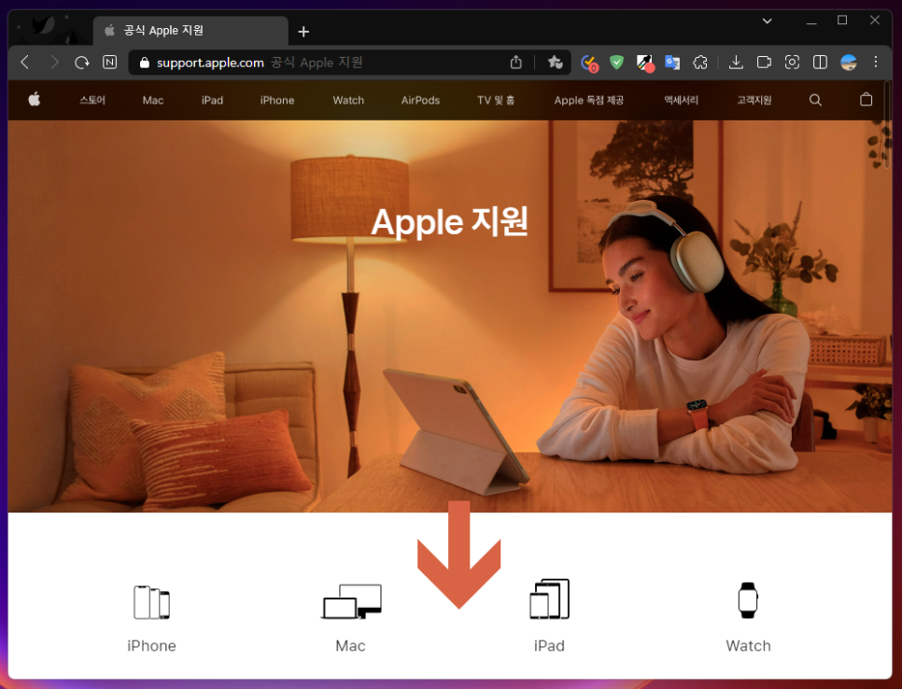This screenshot has width=902, height=689.
Task: Select the iPhone product icon
Action: (152, 602)
